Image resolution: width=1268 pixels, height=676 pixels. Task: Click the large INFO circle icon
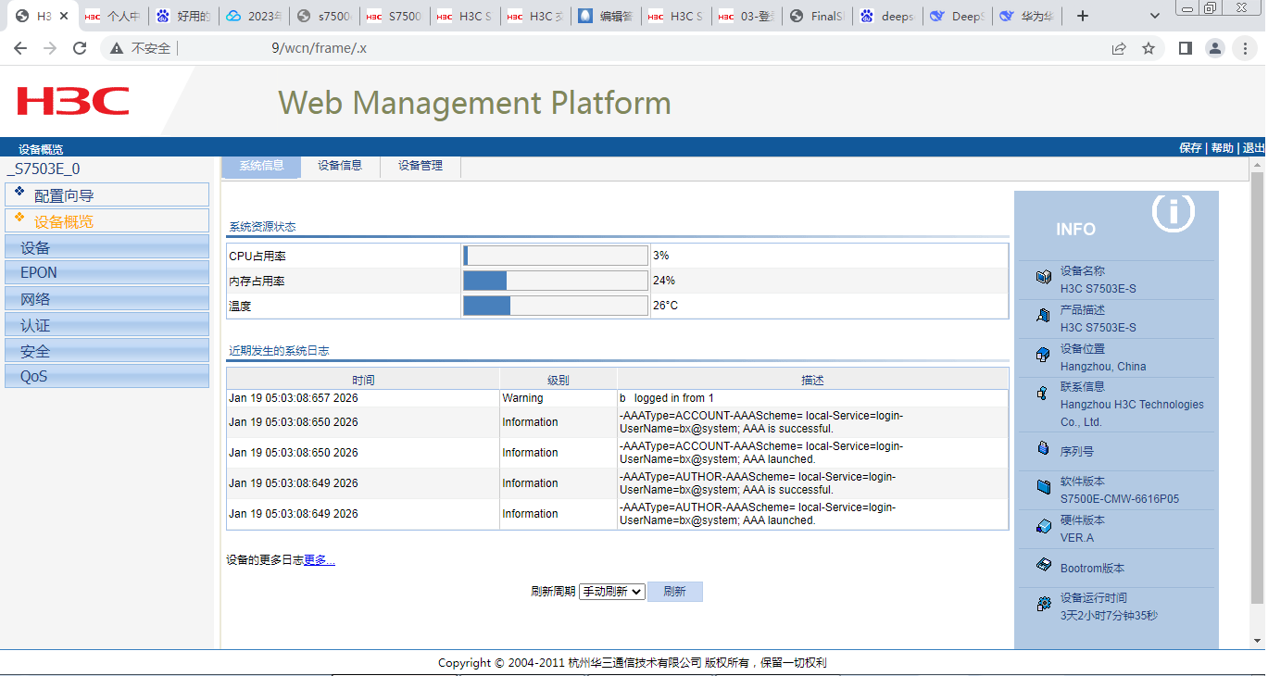[x=1173, y=212]
